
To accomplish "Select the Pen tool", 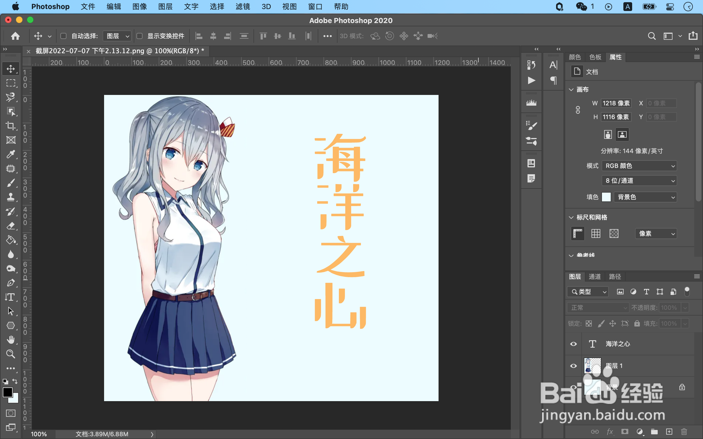I will click(x=11, y=283).
